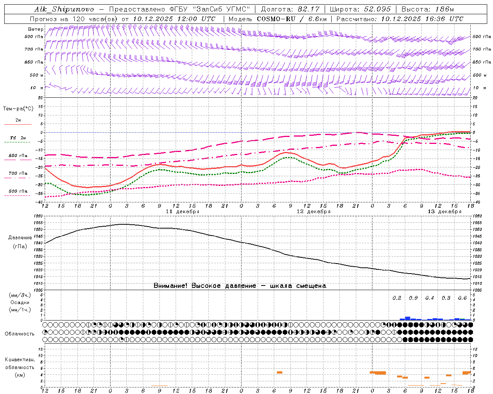The width and height of the screenshot is (493, 394).
Task: Click the 0.6 precipitation amount
Action: pos(463,298)
